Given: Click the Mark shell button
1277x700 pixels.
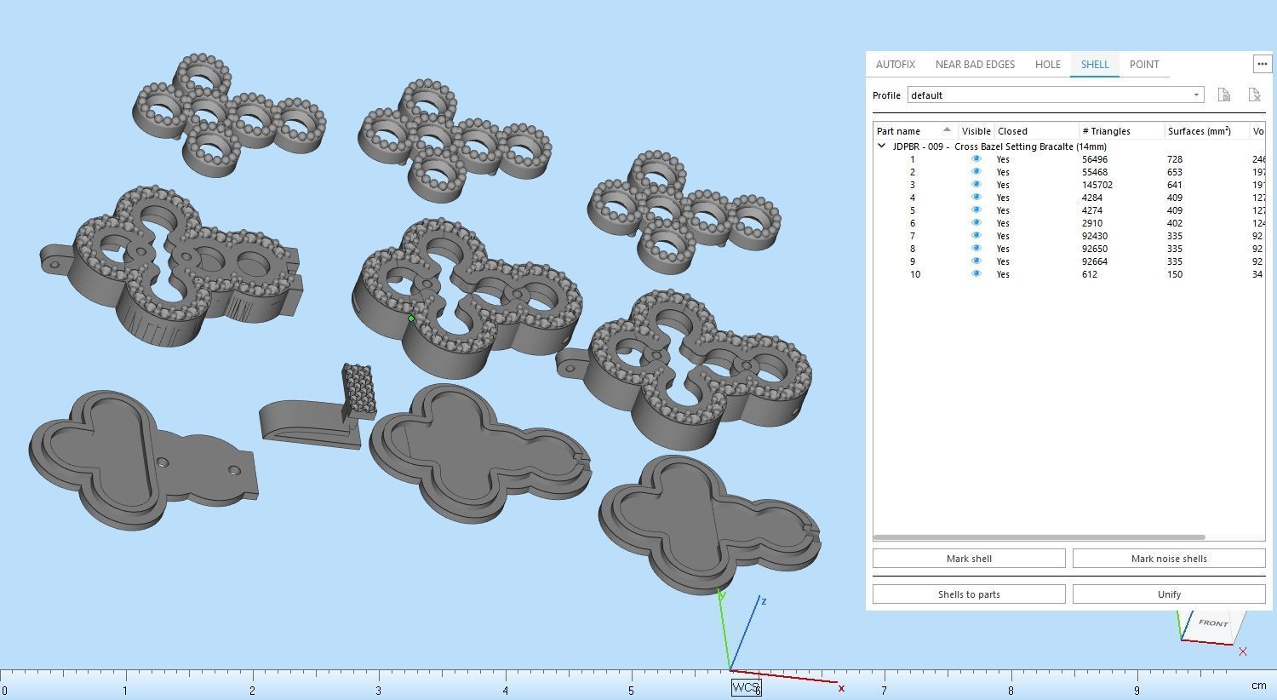Looking at the screenshot, I should 969,559.
